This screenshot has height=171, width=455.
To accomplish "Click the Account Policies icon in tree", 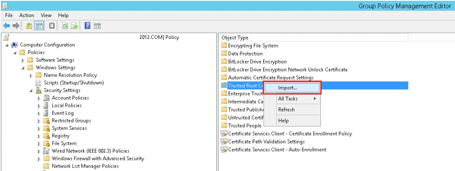I will pyautogui.click(x=46, y=98).
